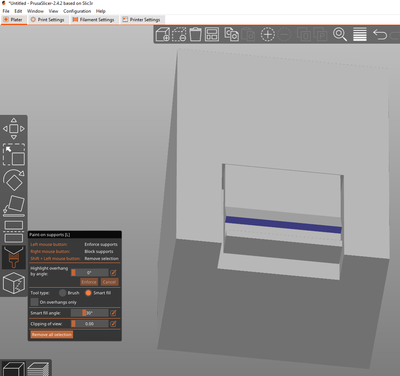Switch to 3D editor view icon

[x=14, y=369]
